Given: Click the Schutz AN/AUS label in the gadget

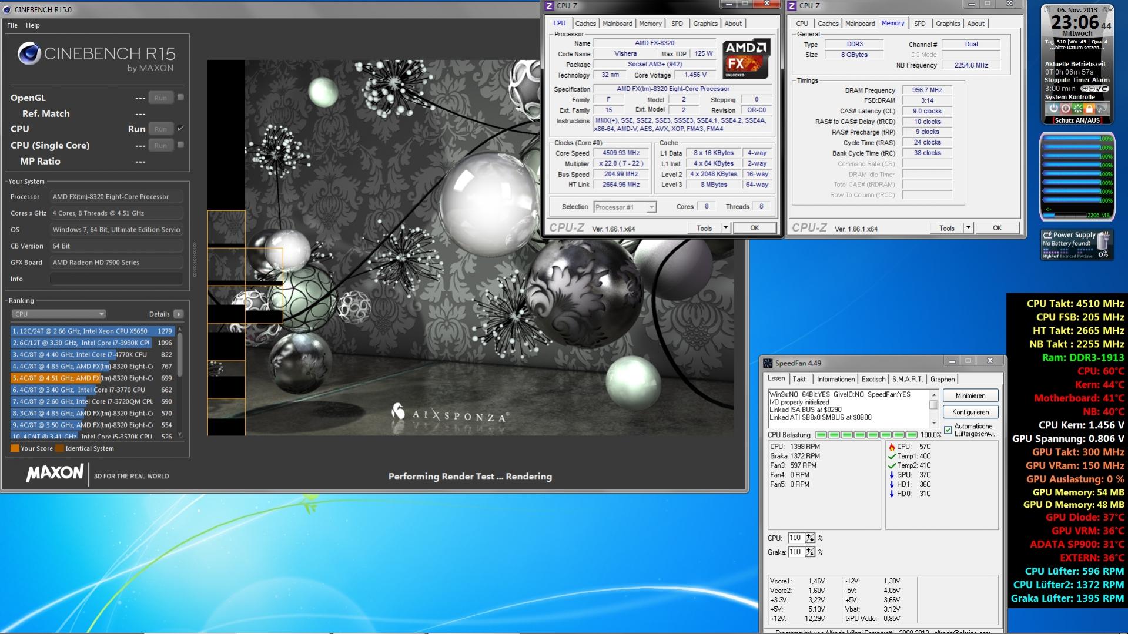Looking at the screenshot, I should tap(1077, 120).
